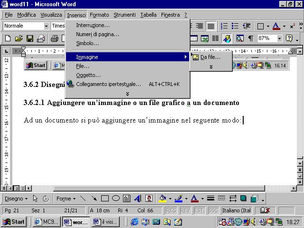This screenshot has height=228, width=304.
Task: Expand the full Inserisci menu chevrons
Action: point(127,94)
